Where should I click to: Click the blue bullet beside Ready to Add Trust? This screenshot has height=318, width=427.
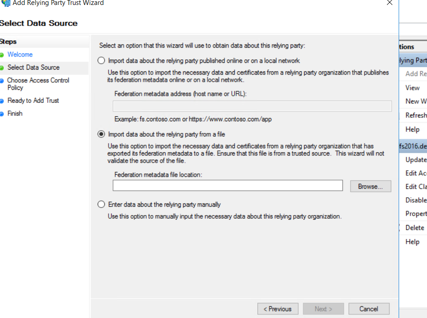[2, 101]
